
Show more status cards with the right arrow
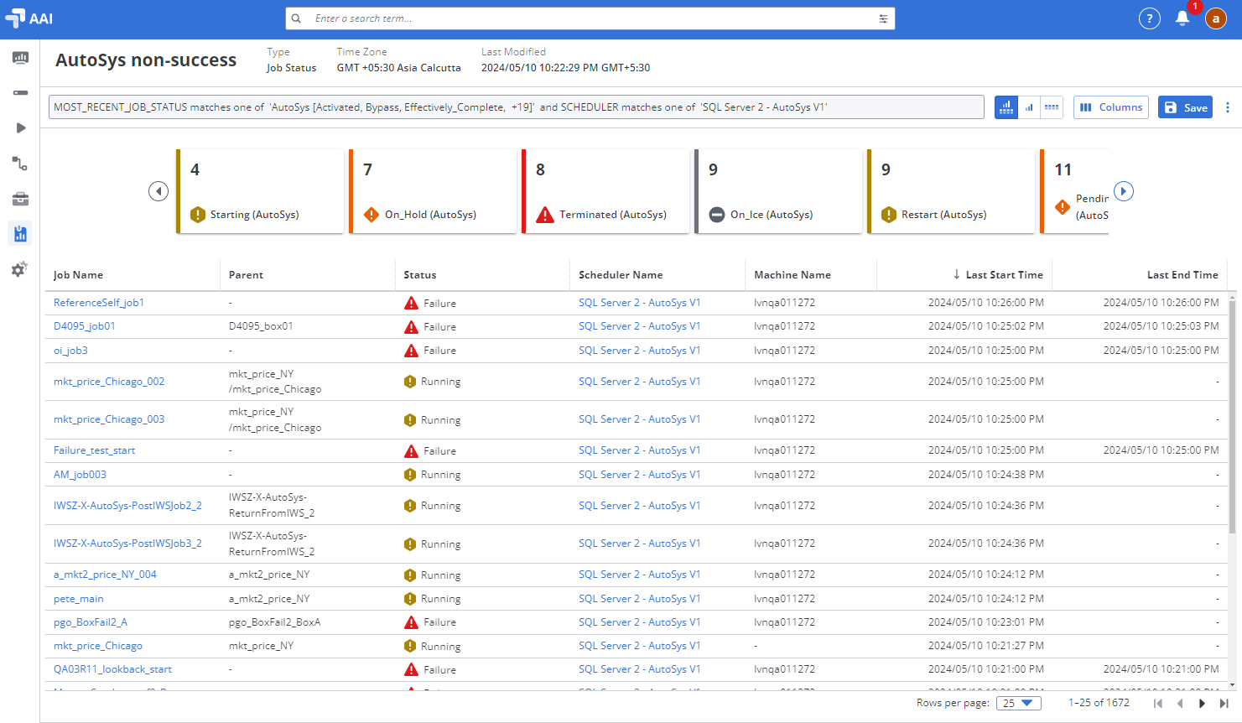click(1124, 191)
